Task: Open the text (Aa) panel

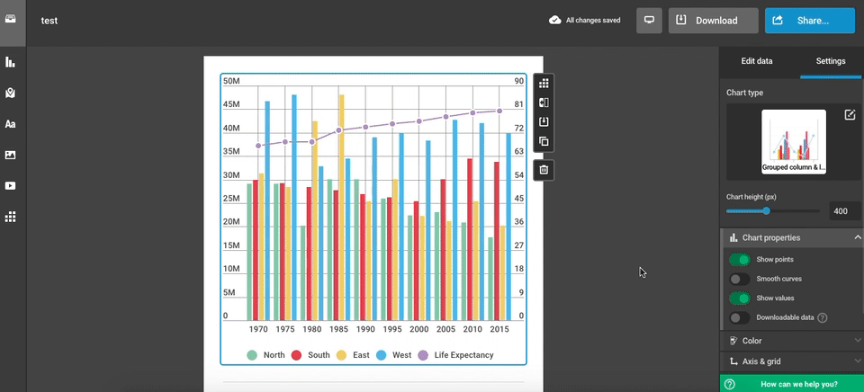Action: tap(11, 124)
